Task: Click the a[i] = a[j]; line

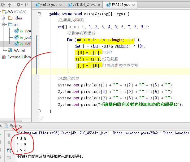Action: pos(88,59)
